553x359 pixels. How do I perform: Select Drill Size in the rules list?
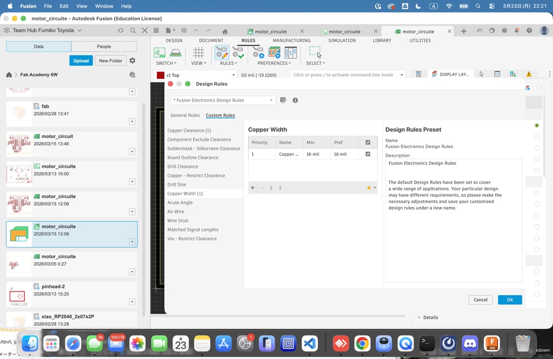click(177, 184)
